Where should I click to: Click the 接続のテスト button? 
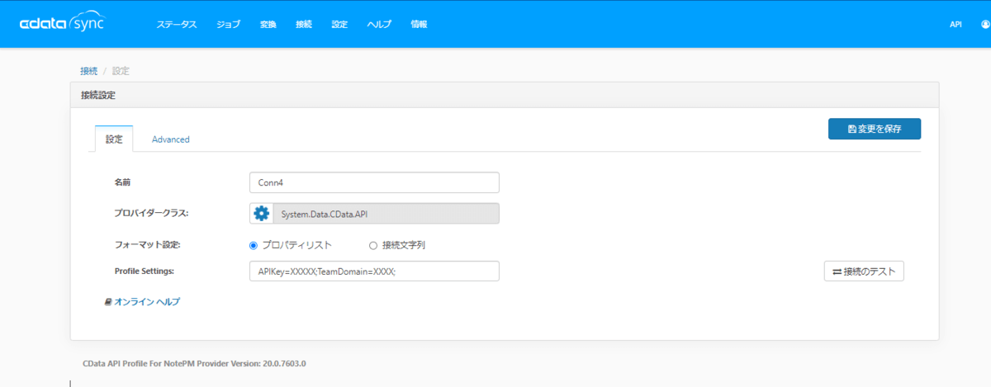coord(864,271)
